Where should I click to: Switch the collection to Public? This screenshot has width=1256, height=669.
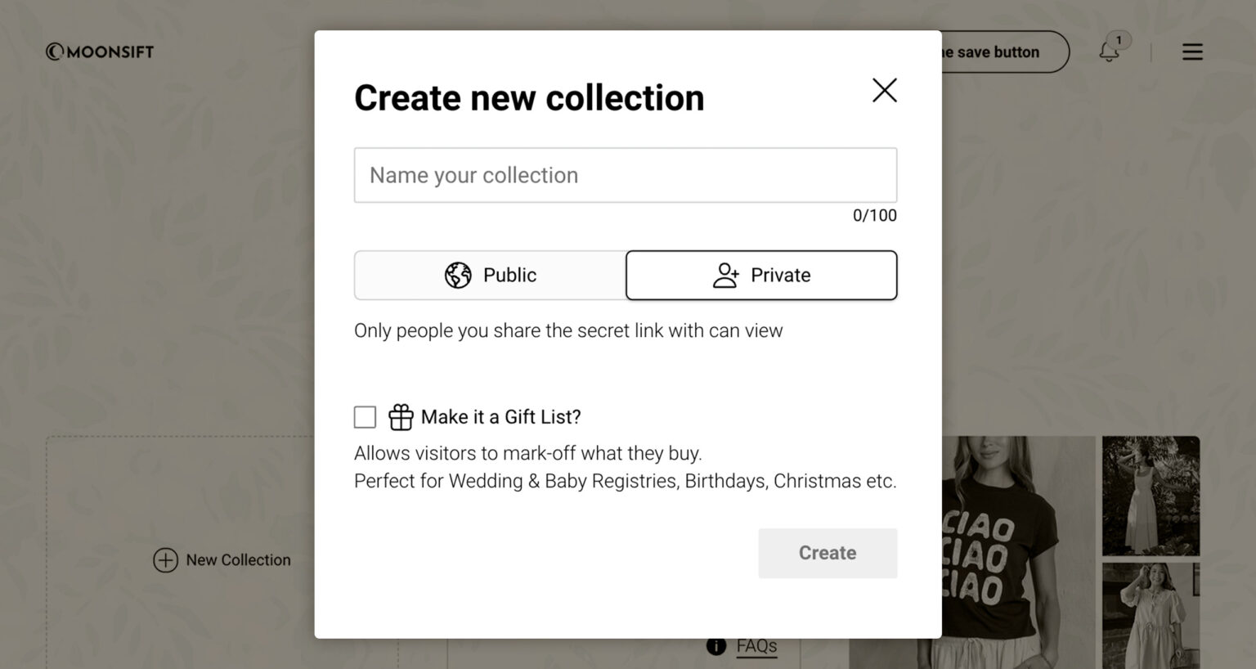coord(489,275)
